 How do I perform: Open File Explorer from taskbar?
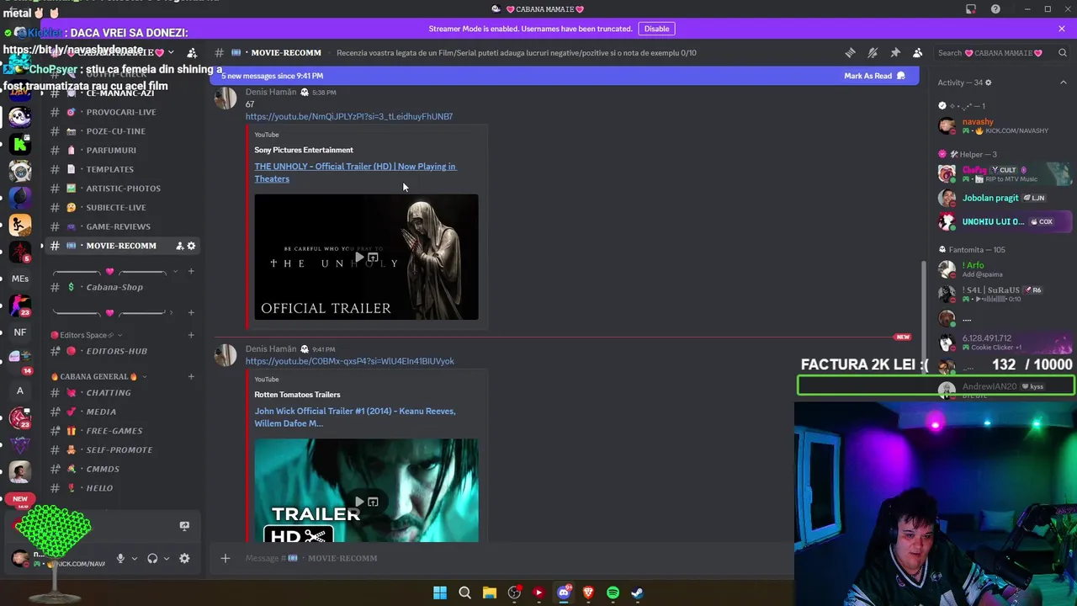pyautogui.click(x=490, y=593)
